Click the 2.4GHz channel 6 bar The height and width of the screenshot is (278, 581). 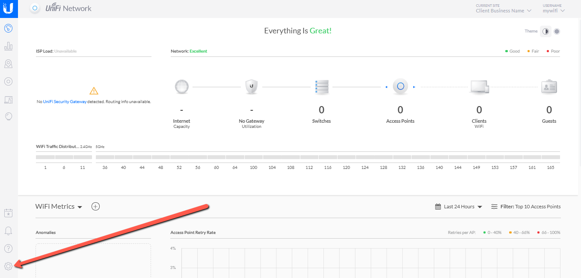[x=64, y=157]
